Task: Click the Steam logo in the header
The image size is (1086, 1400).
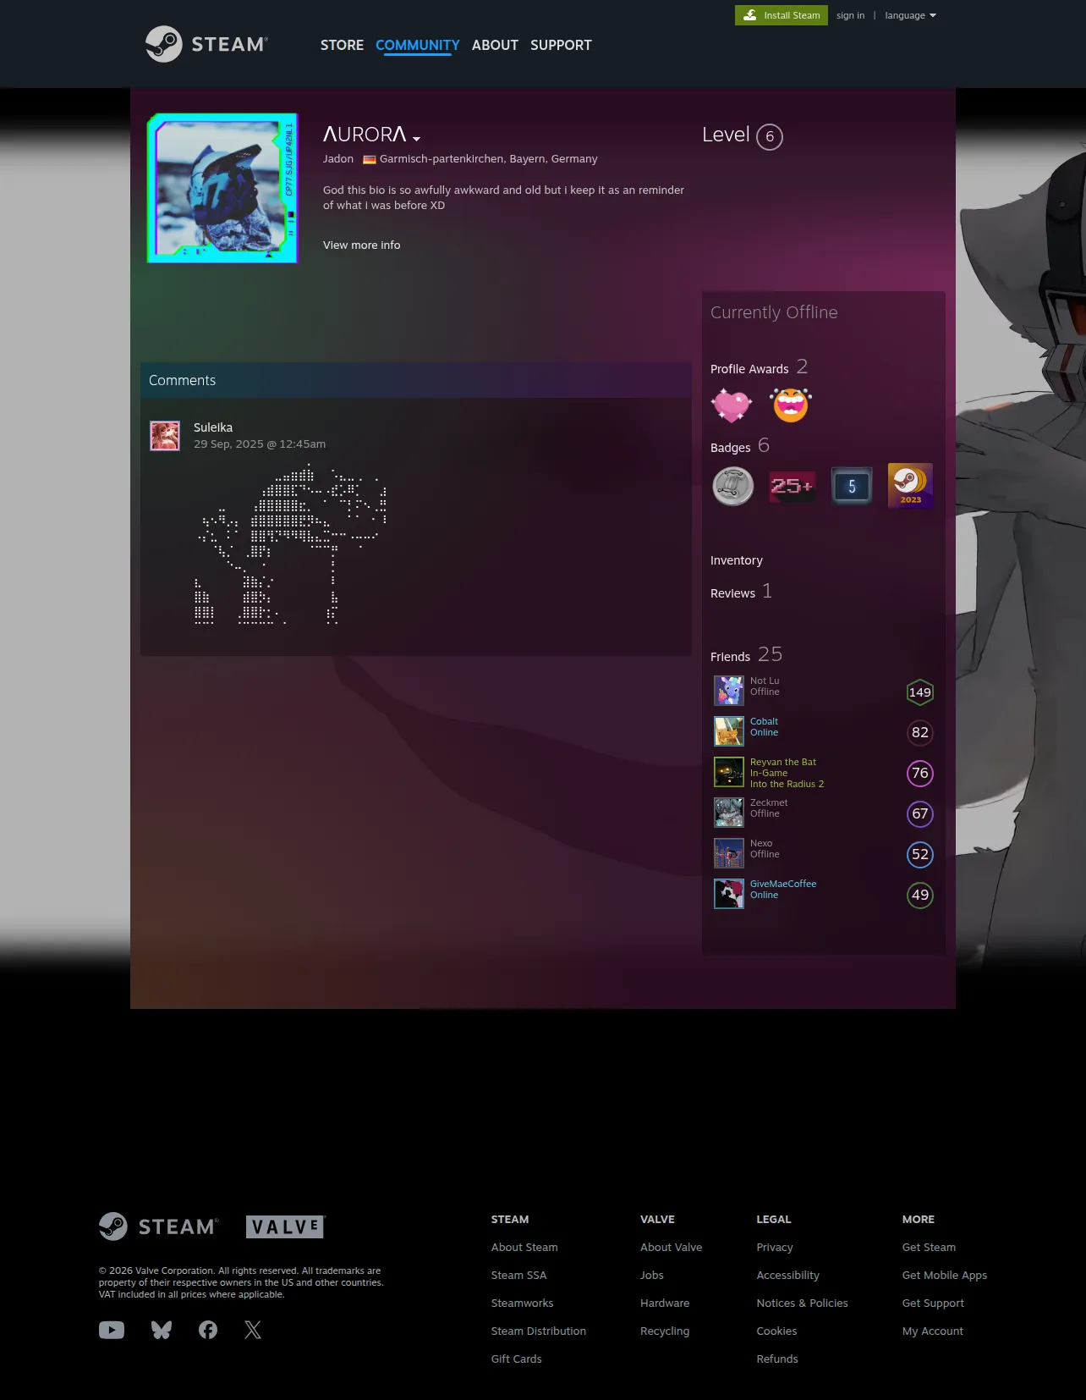Action: (x=206, y=44)
